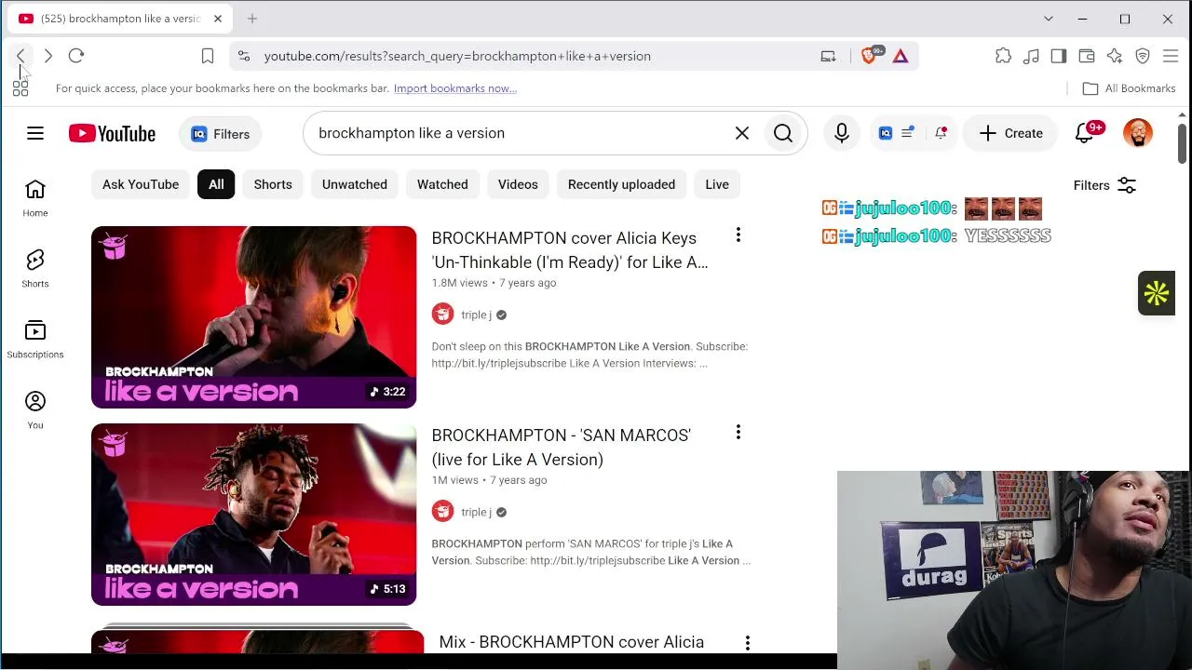Open the Mix - BROCKHAMPTON cover Alicia title
The image size is (1192, 670).
tap(572, 642)
